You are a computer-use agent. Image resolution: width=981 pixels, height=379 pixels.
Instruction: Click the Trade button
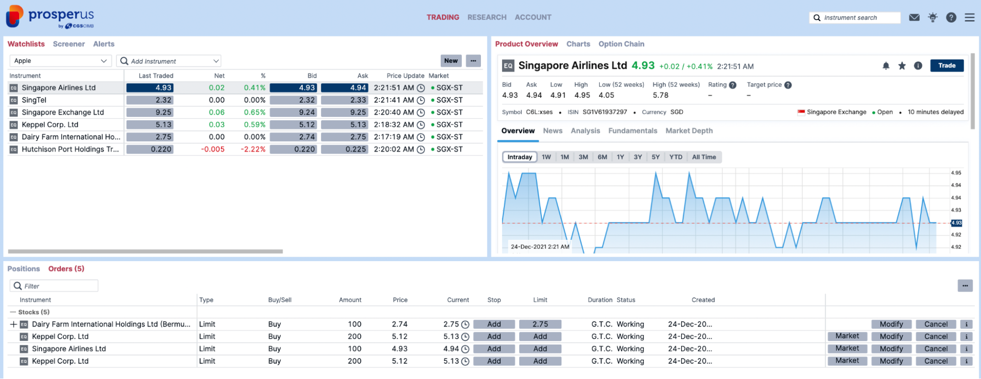coord(947,66)
